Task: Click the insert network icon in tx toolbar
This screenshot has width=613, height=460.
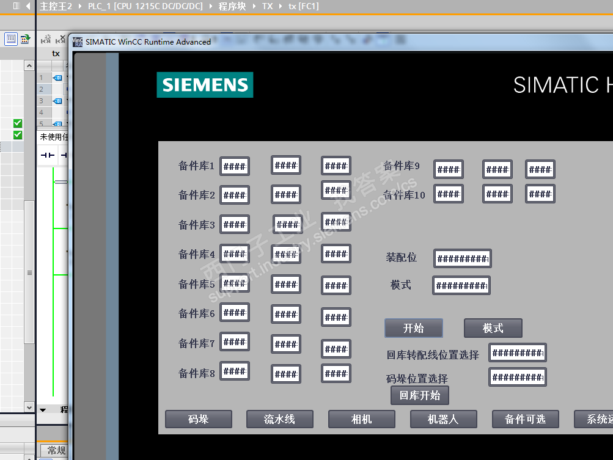Action: pyautogui.click(x=46, y=39)
